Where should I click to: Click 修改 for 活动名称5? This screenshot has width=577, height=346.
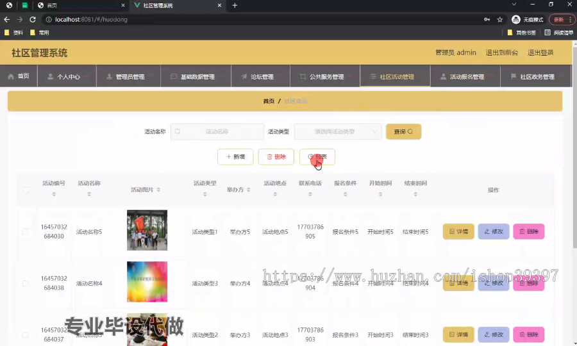(x=494, y=231)
